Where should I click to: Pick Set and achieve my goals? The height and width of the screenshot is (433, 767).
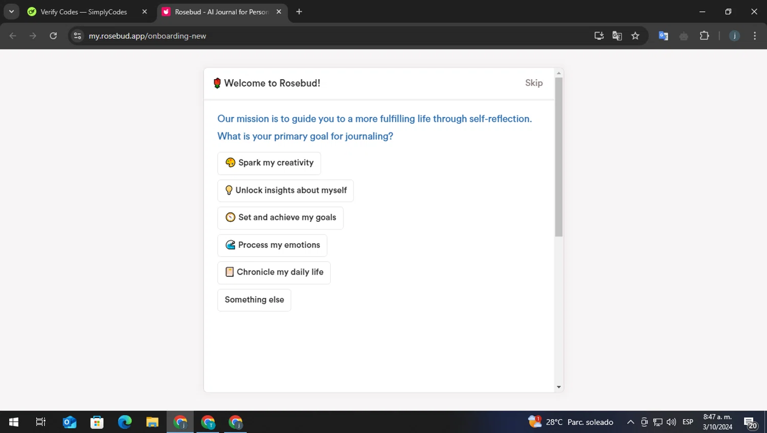[280, 218]
